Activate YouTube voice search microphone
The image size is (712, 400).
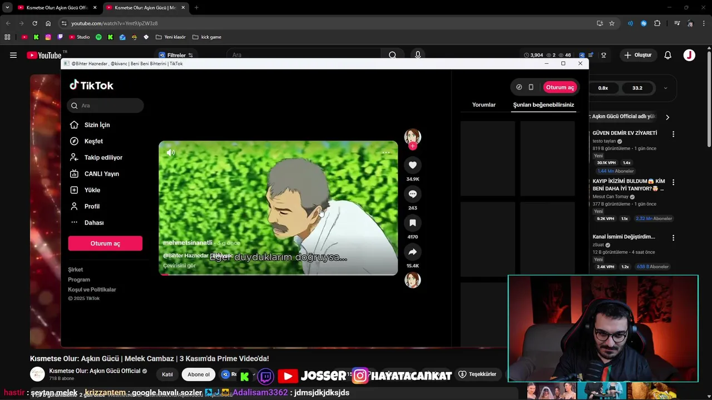click(418, 55)
